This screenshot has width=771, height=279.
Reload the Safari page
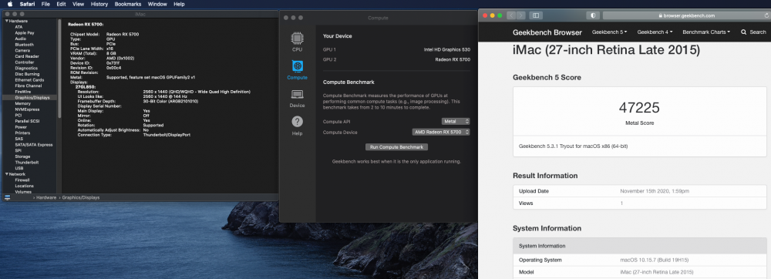[x=766, y=15]
